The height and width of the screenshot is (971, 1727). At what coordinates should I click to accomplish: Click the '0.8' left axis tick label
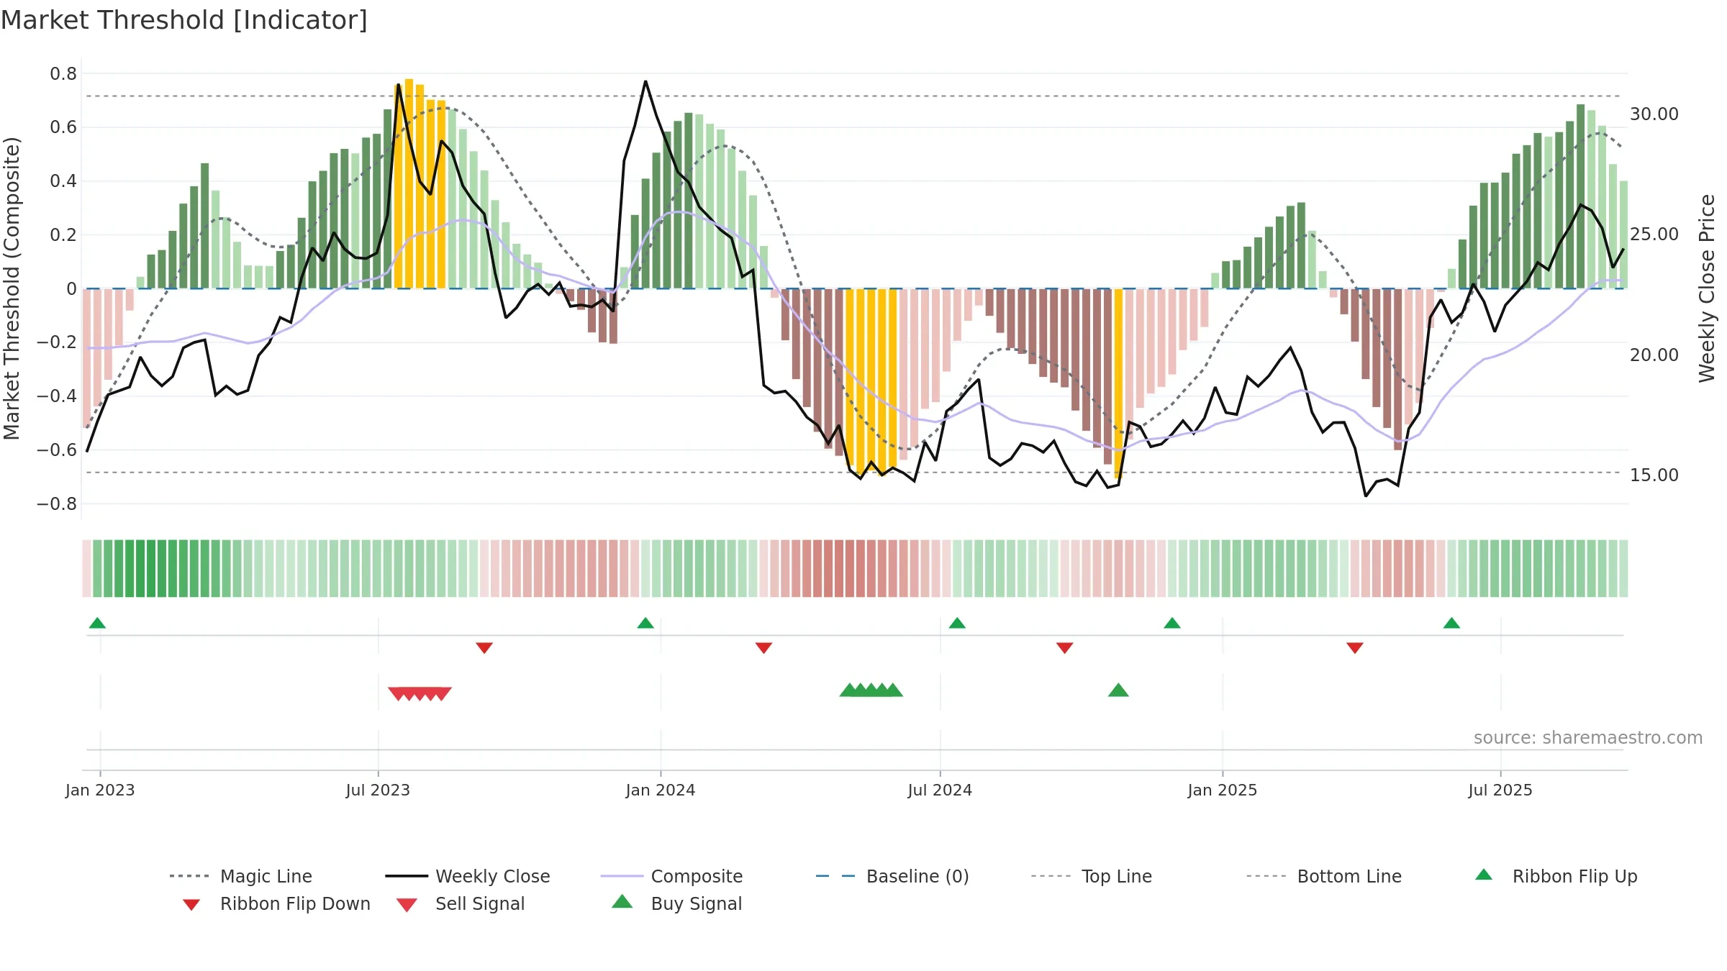63,73
